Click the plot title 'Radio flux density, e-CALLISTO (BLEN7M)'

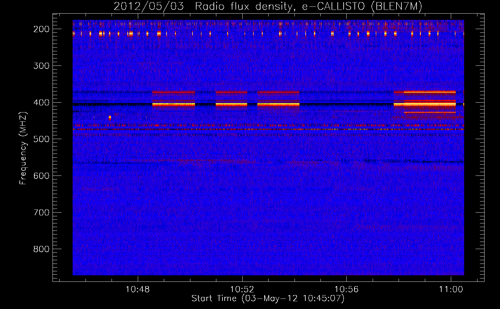click(308, 6)
